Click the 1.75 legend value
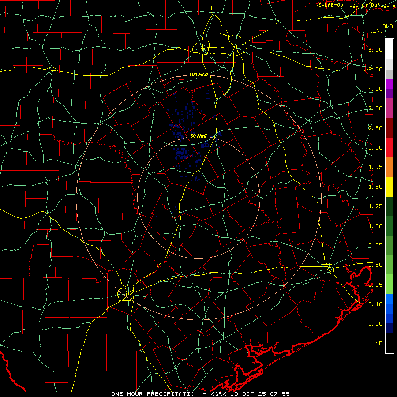 tap(375, 167)
